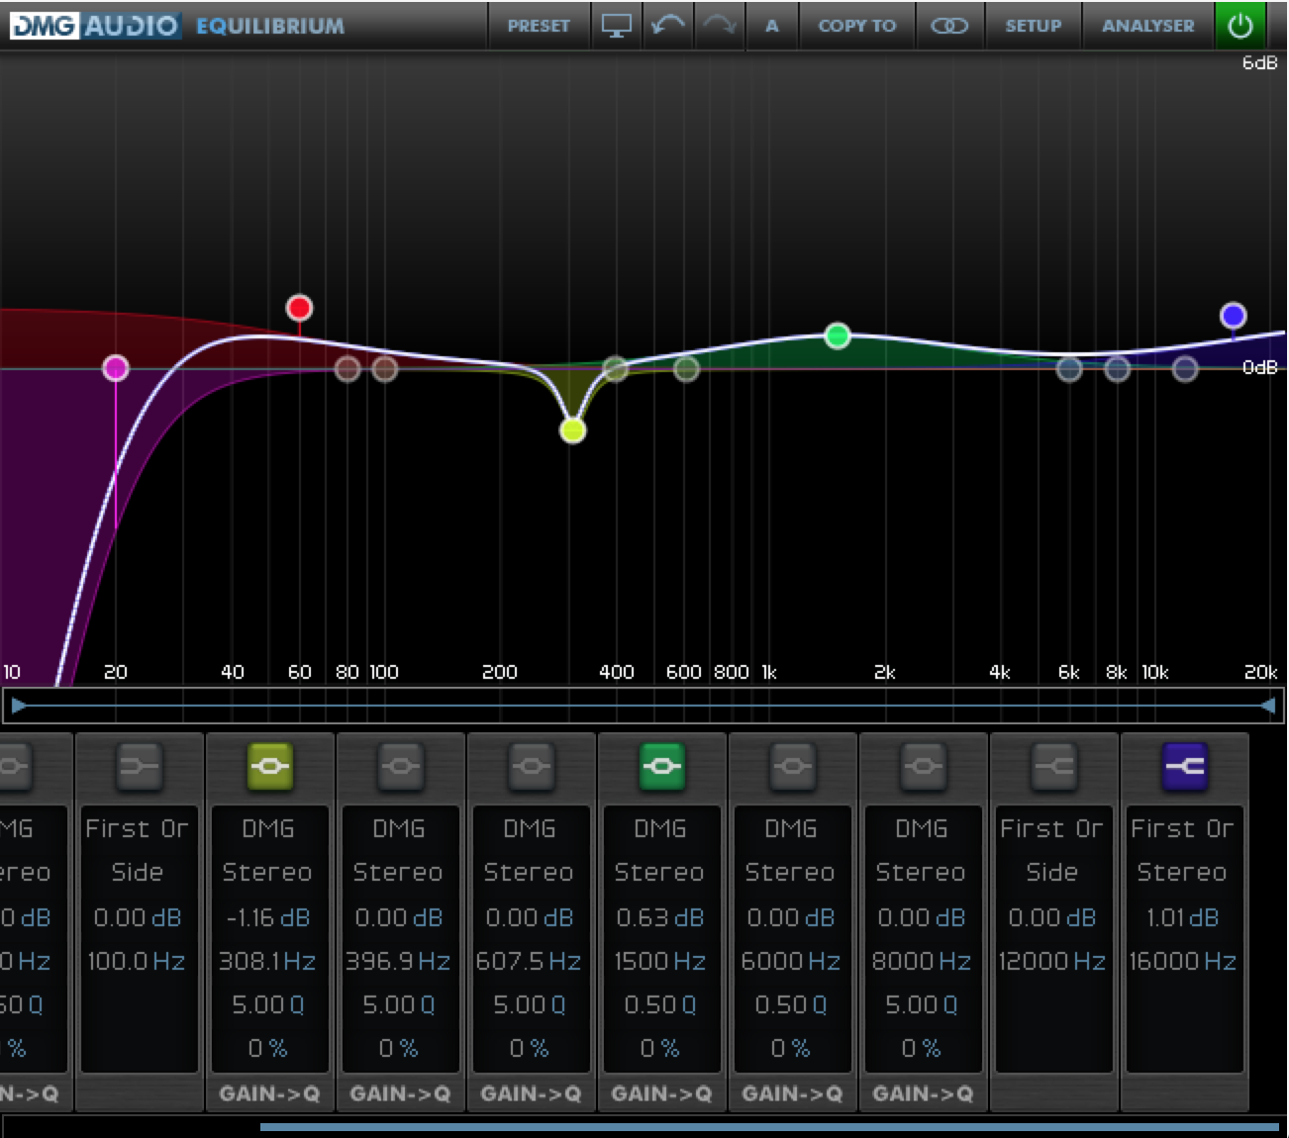This screenshot has width=1289, height=1138.
Task: Click the stereo link rings icon
Action: pyautogui.click(x=949, y=26)
